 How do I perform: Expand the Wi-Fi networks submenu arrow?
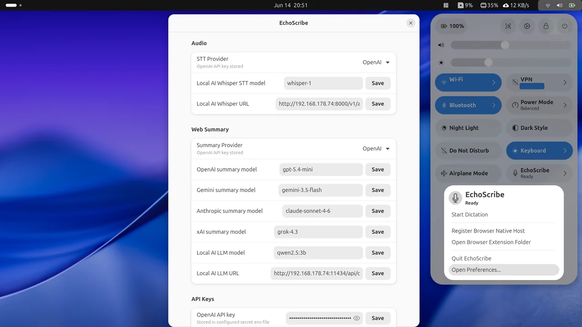point(494,82)
